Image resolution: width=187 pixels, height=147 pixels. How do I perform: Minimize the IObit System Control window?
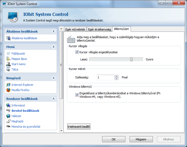162,3
